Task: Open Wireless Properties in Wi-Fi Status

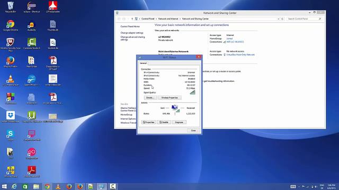Action: tap(169, 98)
